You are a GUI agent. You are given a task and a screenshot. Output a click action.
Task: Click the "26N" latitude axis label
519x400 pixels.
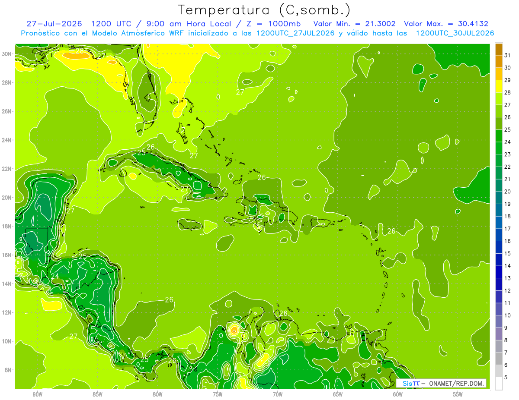(x=6, y=111)
